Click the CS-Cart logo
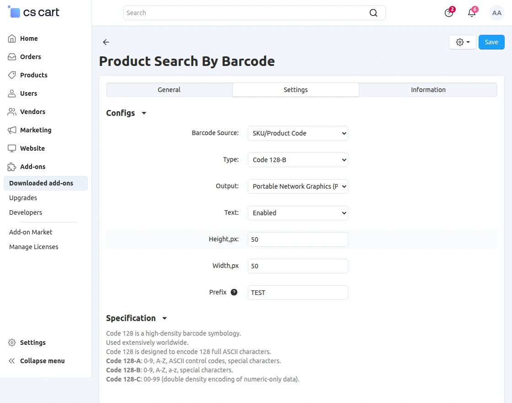512x403 pixels. (33, 12)
